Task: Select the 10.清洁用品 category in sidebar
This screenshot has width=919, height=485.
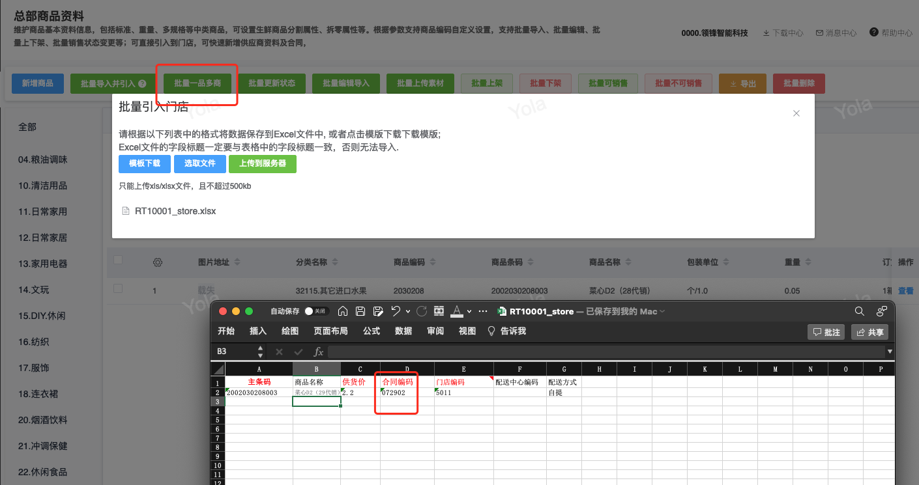Action: click(x=42, y=186)
